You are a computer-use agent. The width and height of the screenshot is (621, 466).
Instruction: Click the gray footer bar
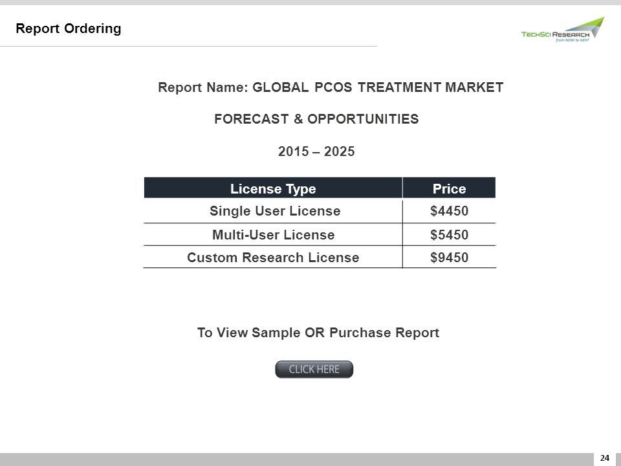pyautogui.click(x=297, y=460)
